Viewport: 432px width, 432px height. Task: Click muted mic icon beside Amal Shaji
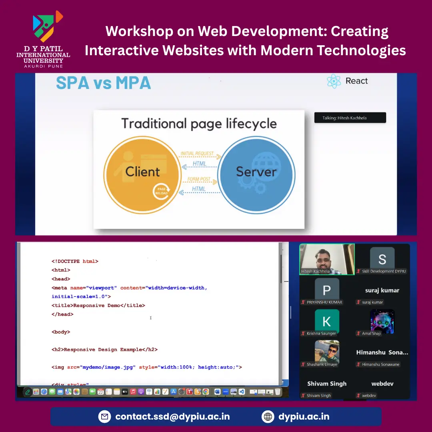tap(359, 334)
